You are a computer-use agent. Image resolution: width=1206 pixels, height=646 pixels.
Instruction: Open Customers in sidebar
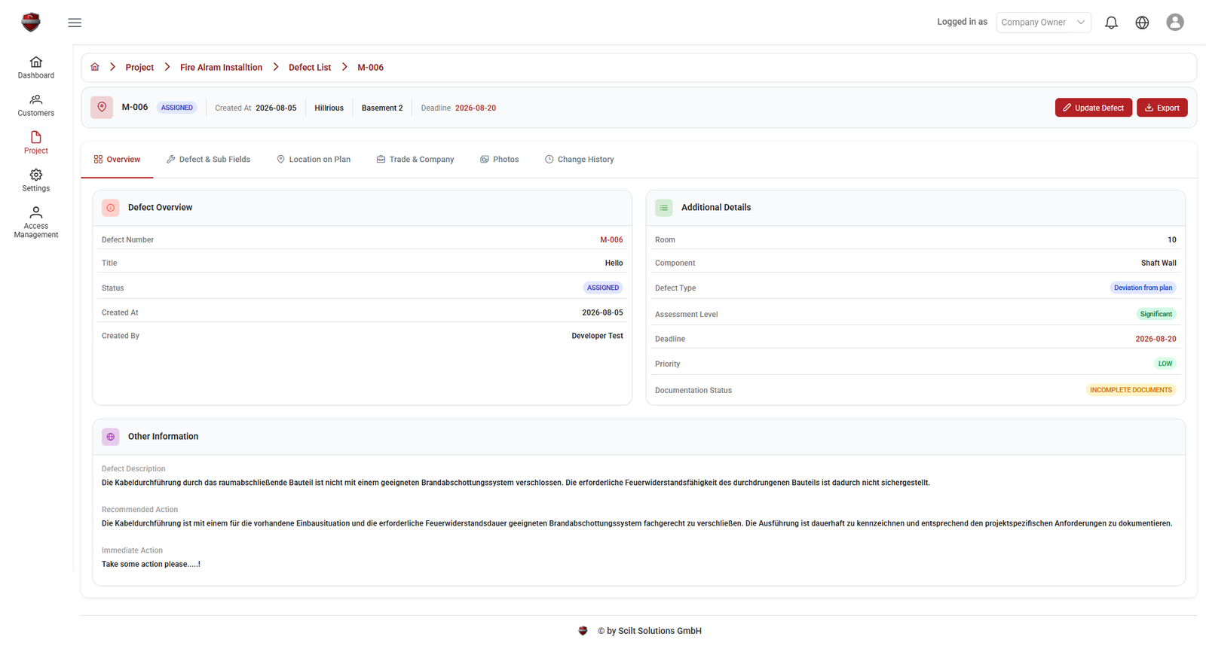[36, 105]
